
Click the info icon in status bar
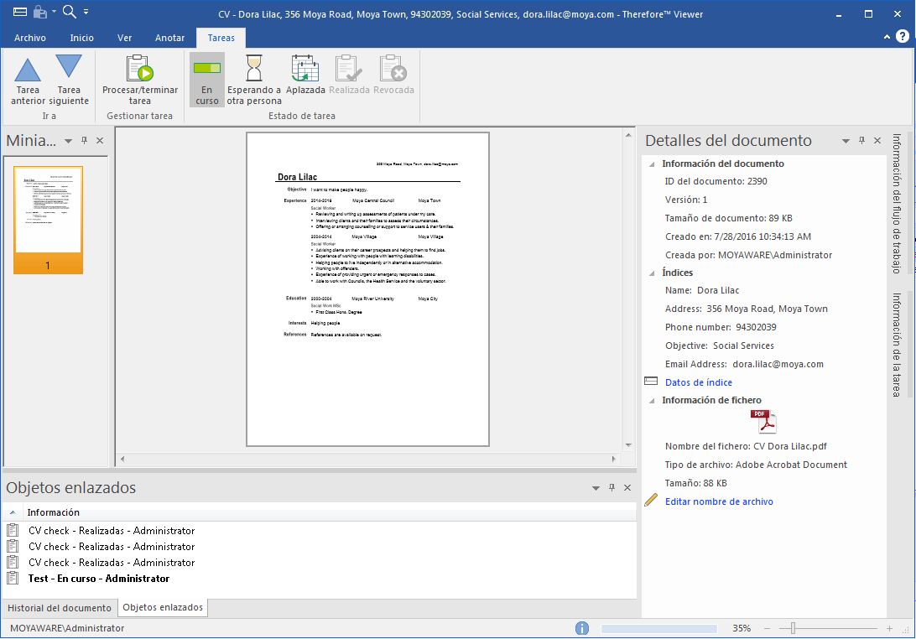click(x=582, y=628)
